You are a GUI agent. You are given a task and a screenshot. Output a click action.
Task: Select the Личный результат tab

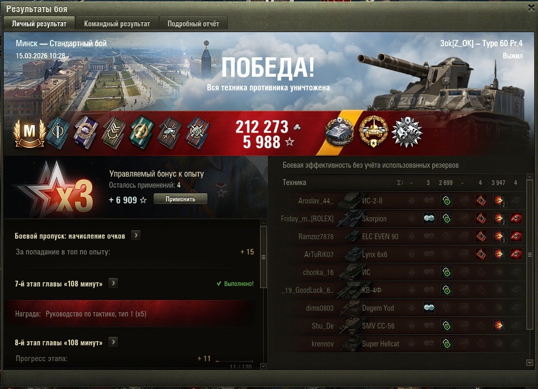click(x=39, y=24)
